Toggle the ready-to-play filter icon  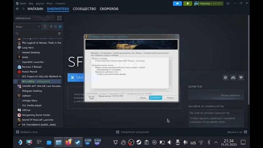click(x=60, y=27)
